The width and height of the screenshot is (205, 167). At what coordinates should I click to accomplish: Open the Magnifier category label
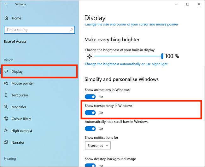click(x=19, y=107)
